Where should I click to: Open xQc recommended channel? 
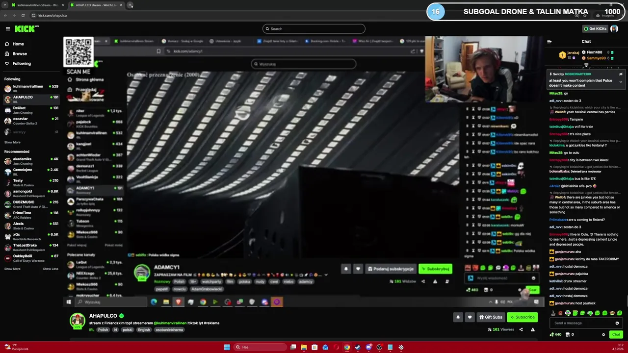31,237
